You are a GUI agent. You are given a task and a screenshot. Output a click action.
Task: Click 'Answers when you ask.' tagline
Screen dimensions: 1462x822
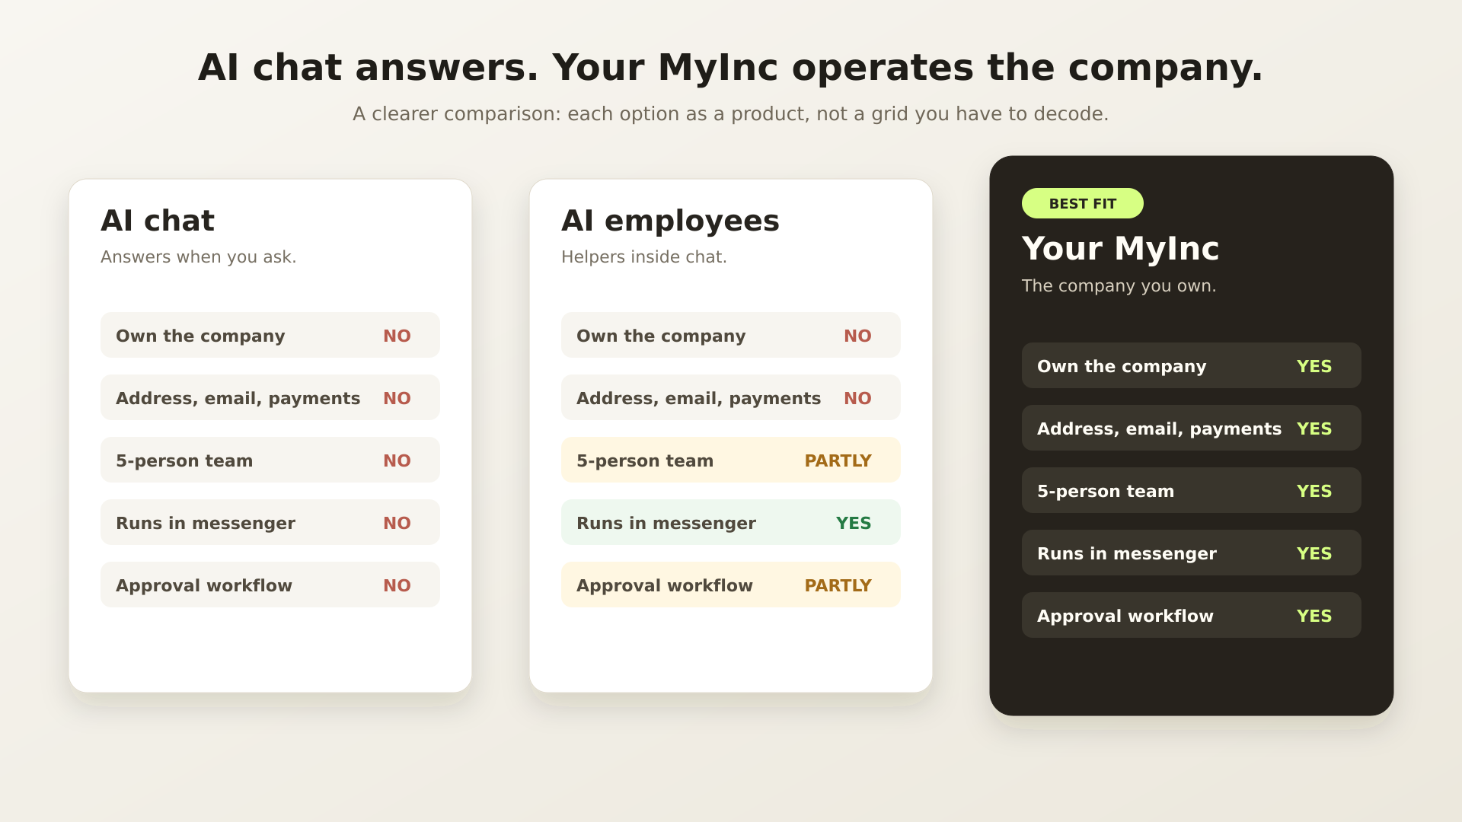(199, 257)
